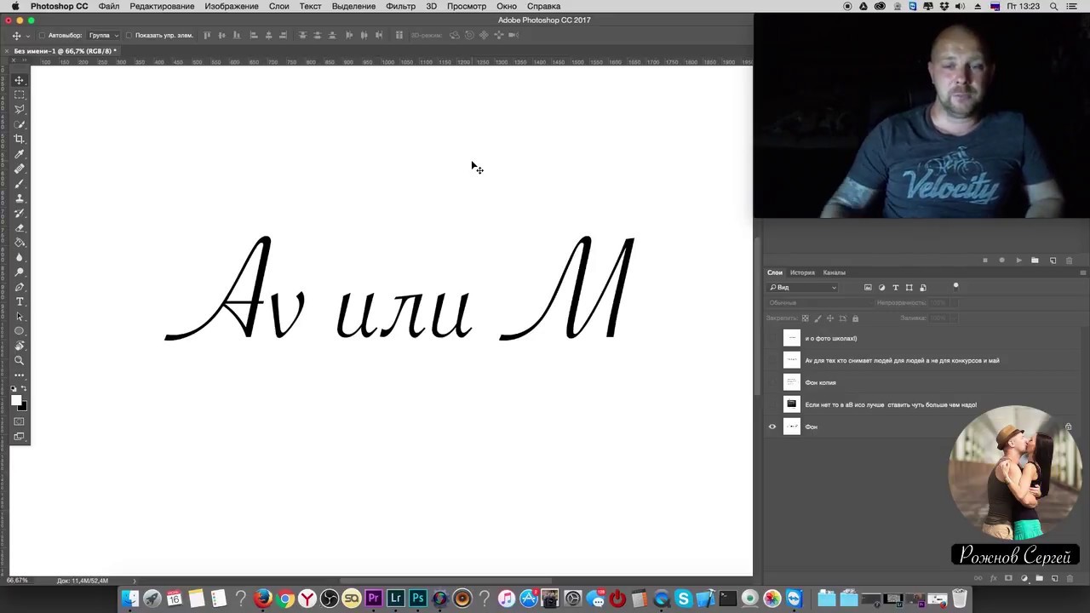Select the Move tool in the tools panel
1090x613 pixels.
coord(19,80)
